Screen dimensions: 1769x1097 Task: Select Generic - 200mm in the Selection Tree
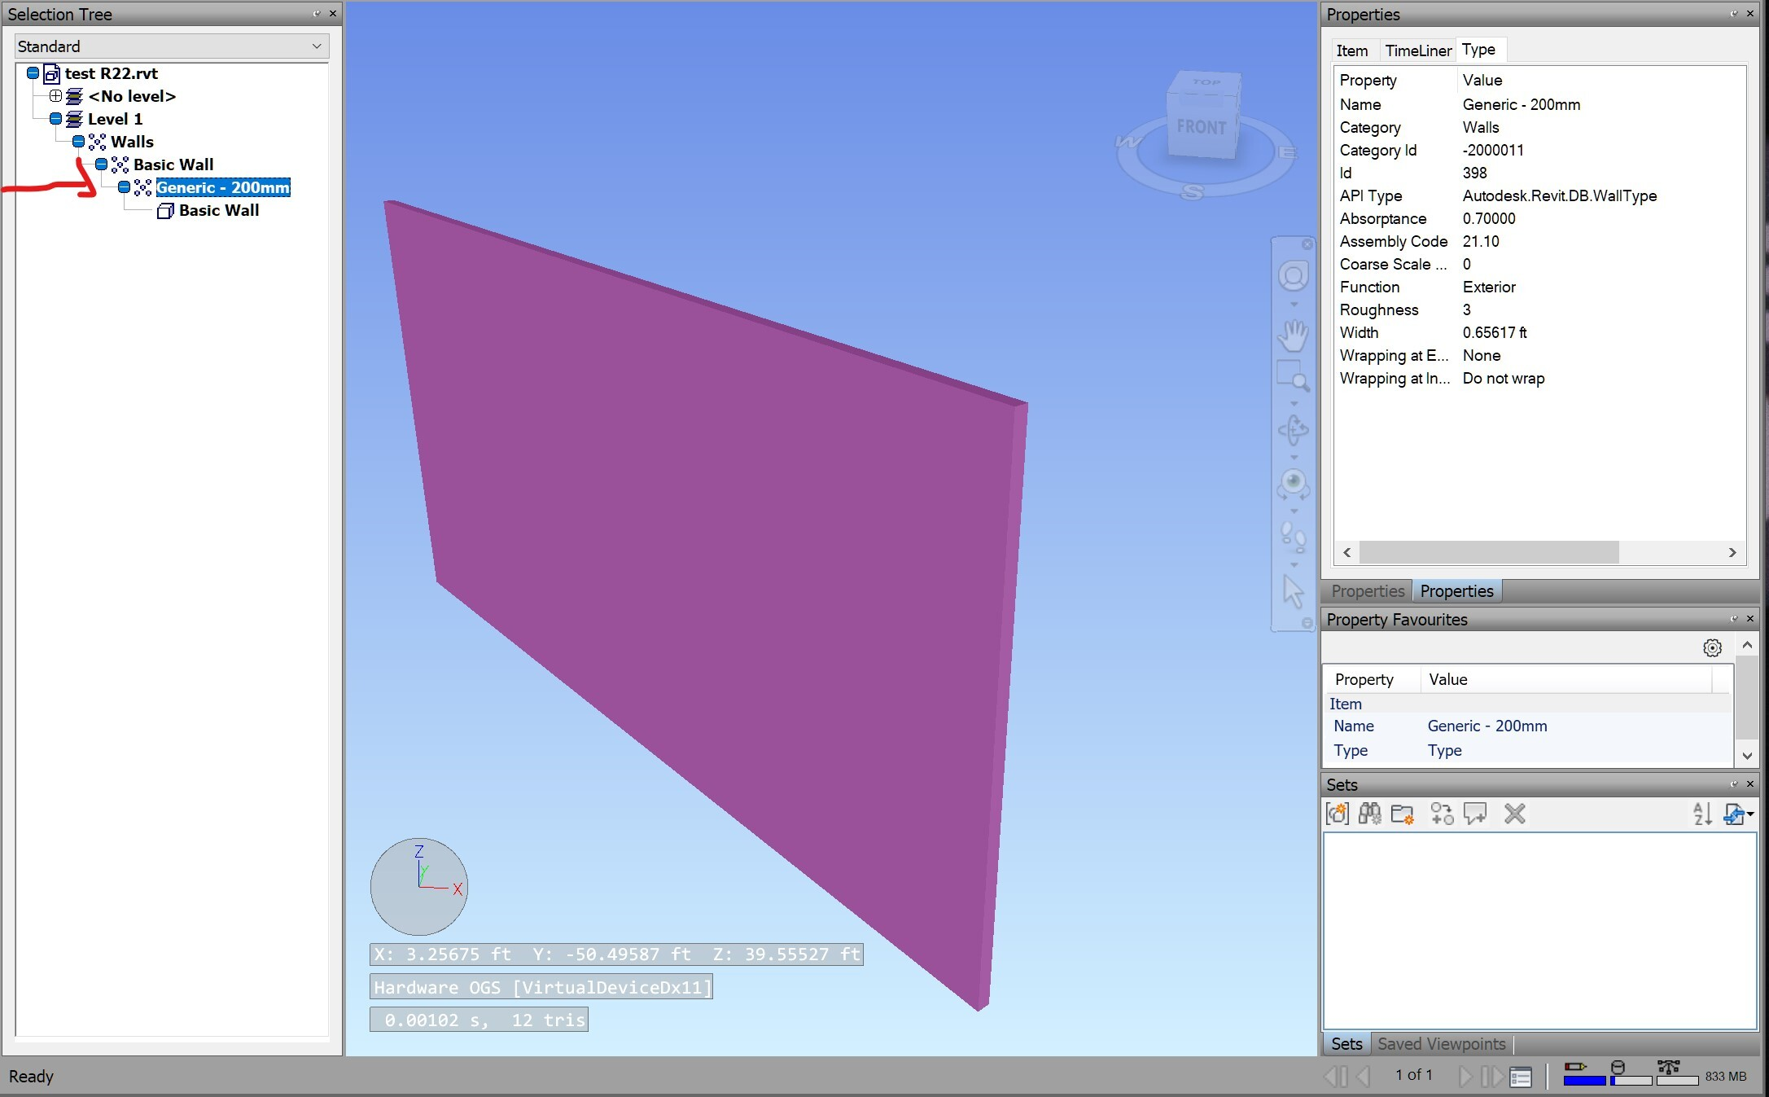tap(222, 187)
